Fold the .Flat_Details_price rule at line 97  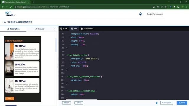66,55
